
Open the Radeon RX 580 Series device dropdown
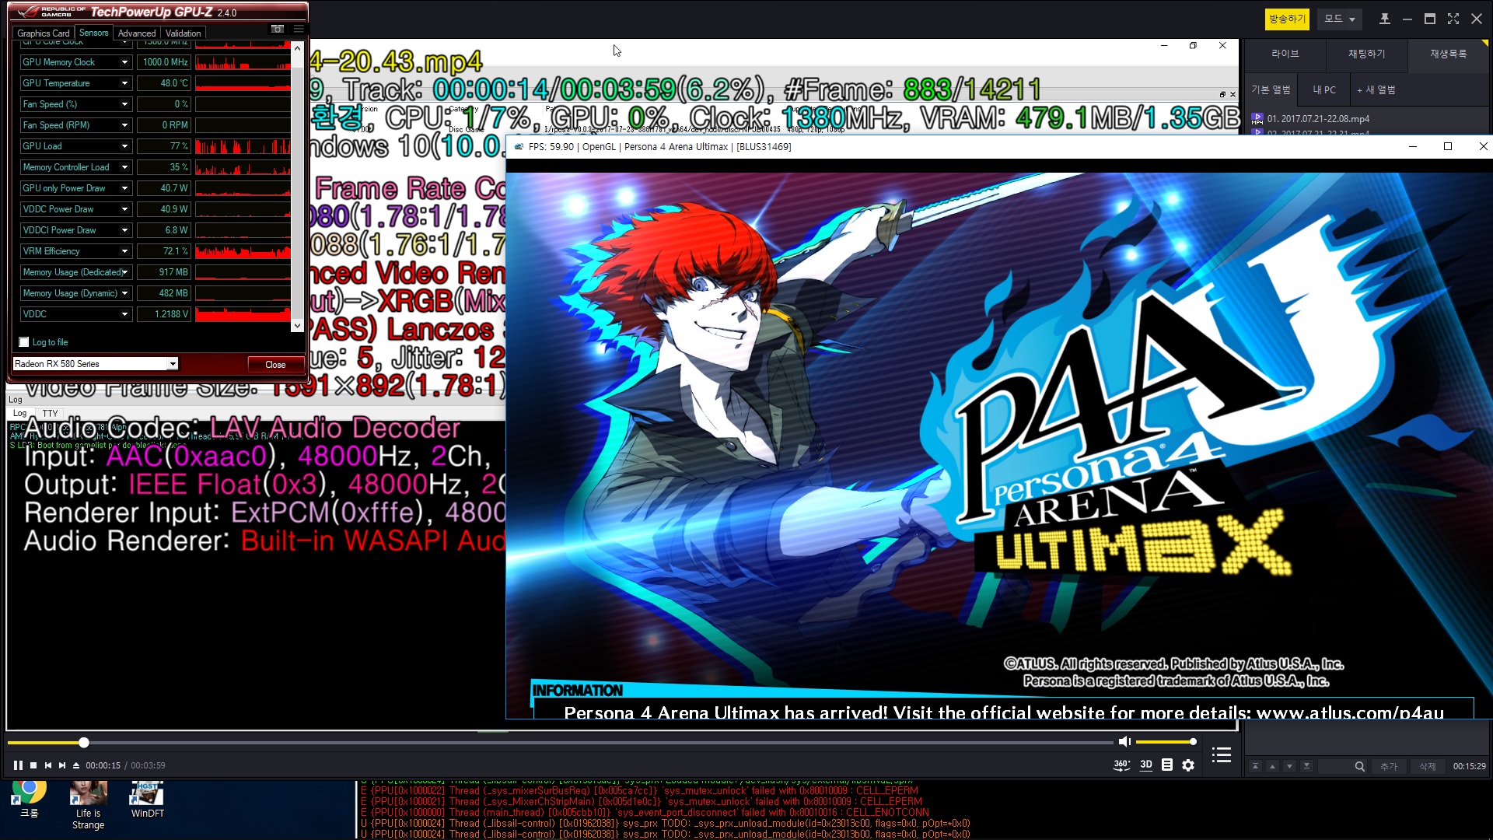[x=172, y=363]
